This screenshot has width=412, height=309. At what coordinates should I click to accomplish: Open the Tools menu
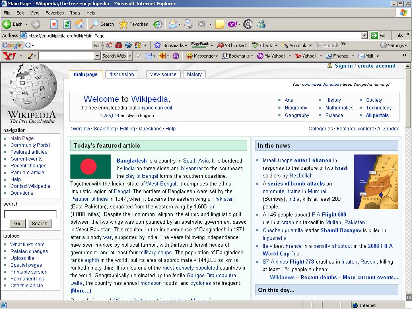75,13
